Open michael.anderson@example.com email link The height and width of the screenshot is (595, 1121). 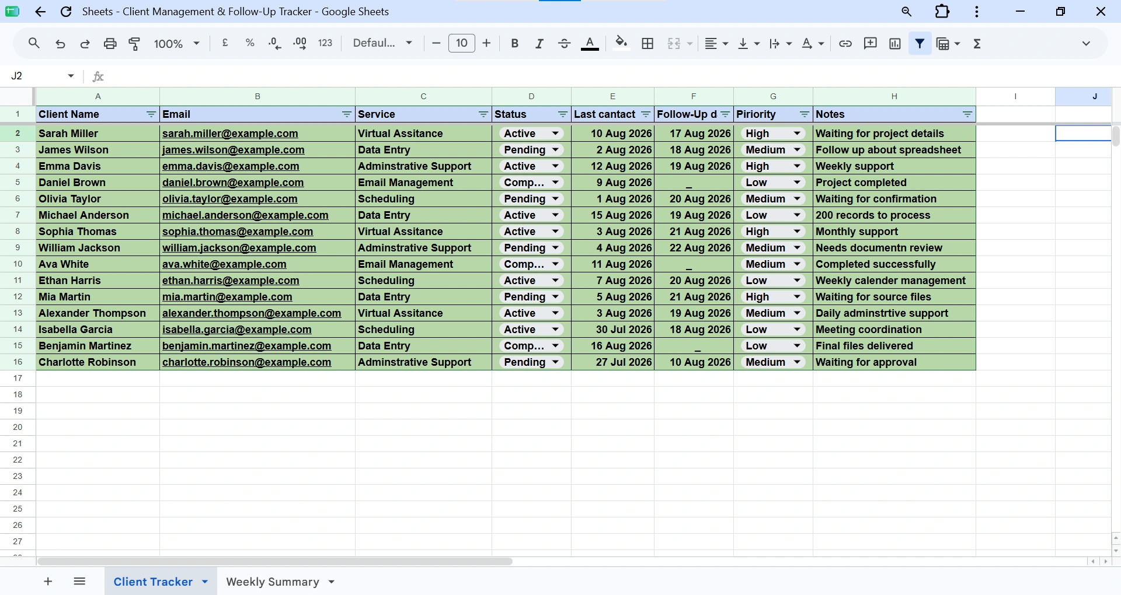pos(245,215)
